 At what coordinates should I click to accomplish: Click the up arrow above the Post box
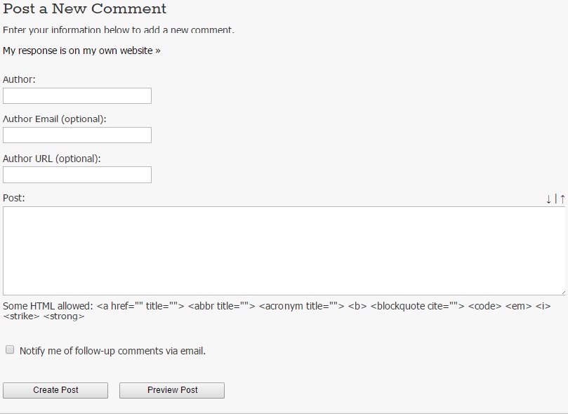point(562,199)
